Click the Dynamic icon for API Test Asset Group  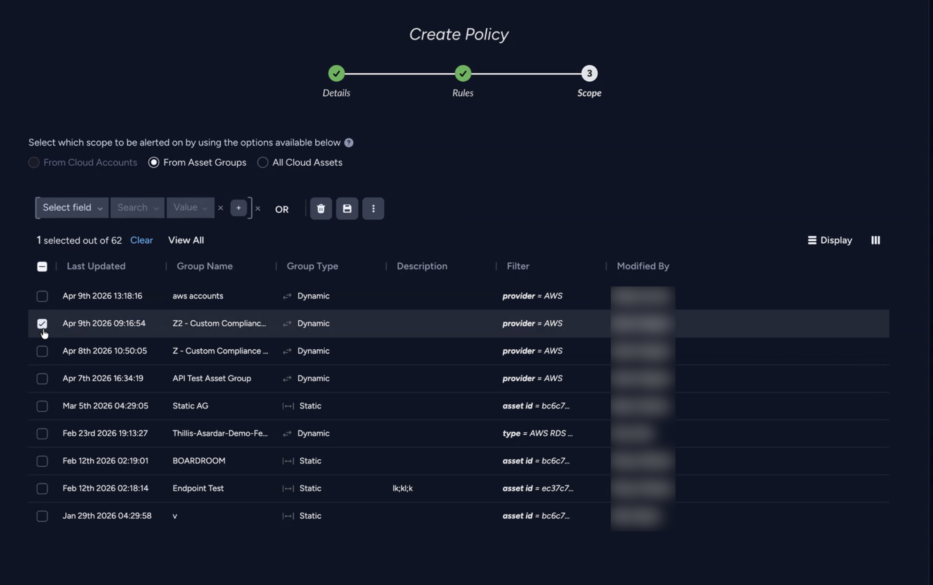(x=287, y=379)
